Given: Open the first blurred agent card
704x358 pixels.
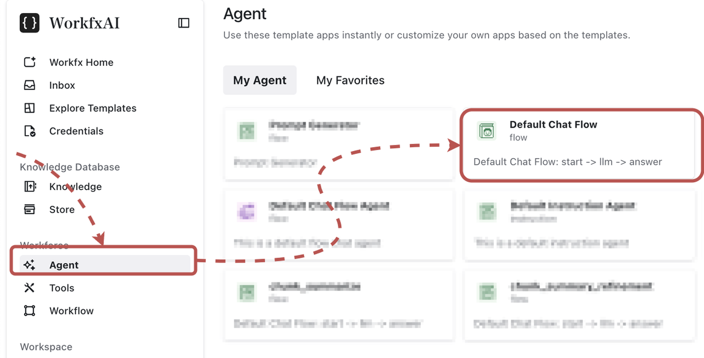Looking at the screenshot, I should pyautogui.click(x=338, y=144).
